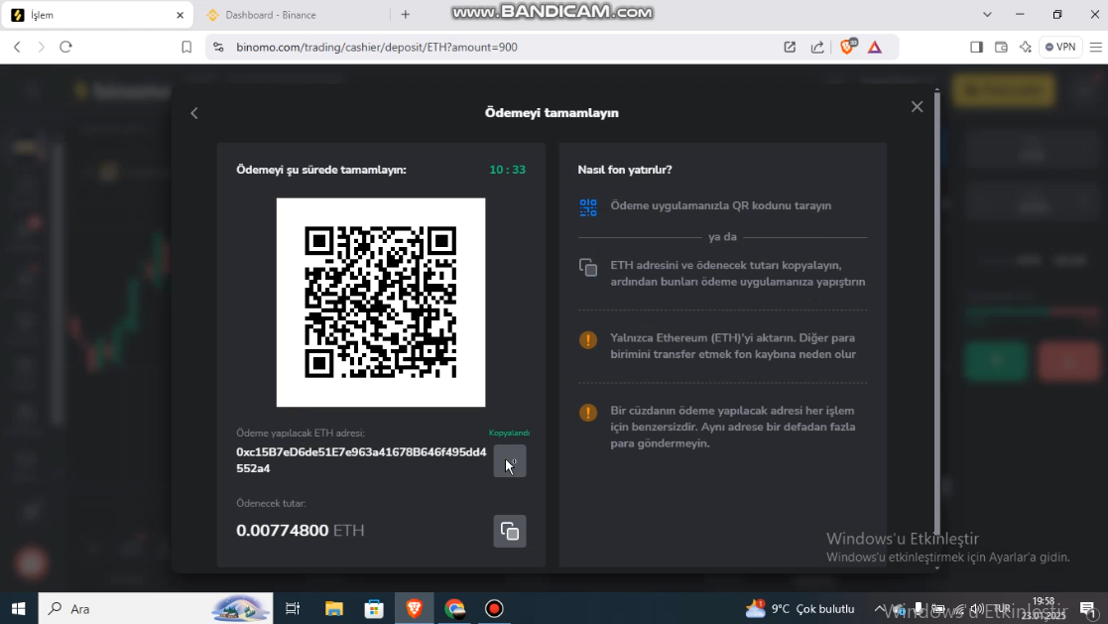The image size is (1108, 624).
Task: Bookmark this page via the bookmark icon
Action: 186,47
